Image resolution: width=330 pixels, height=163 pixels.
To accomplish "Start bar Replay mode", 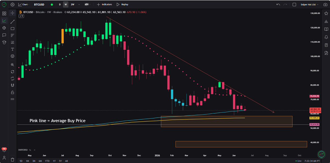I will coord(122,4).
